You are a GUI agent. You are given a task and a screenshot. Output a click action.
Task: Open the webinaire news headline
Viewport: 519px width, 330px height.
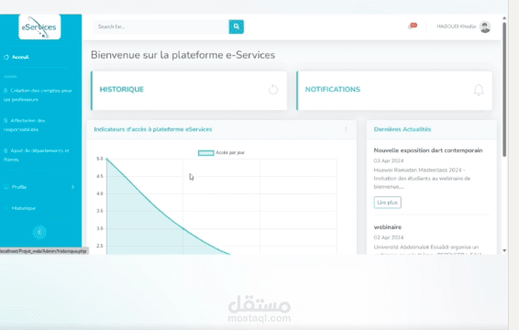[388, 227]
